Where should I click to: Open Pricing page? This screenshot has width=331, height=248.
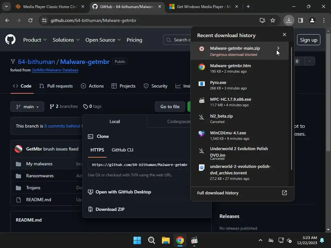click(134, 40)
